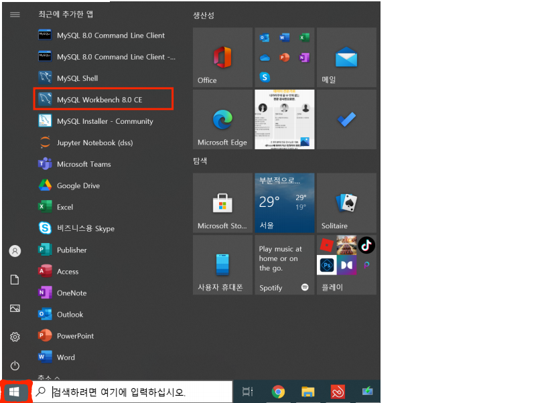Click OneNote icon in Office apps tile
The image size is (548, 403).
(x=304, y=58)
